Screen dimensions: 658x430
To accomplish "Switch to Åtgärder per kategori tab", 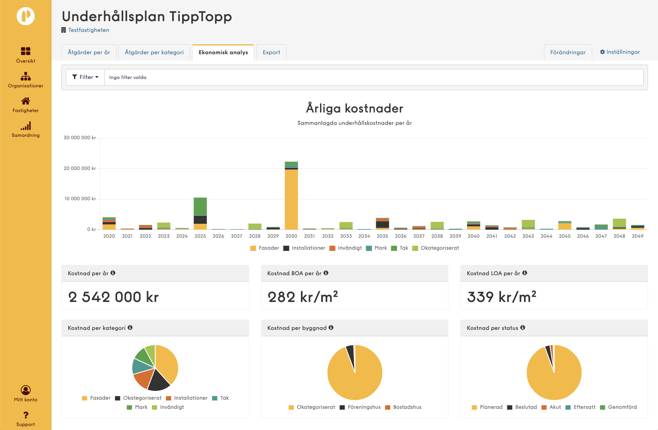I will 154,53.
